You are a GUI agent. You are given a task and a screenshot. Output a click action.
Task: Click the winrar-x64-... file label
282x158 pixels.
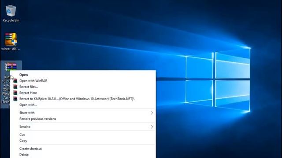[x=11, y=49]
